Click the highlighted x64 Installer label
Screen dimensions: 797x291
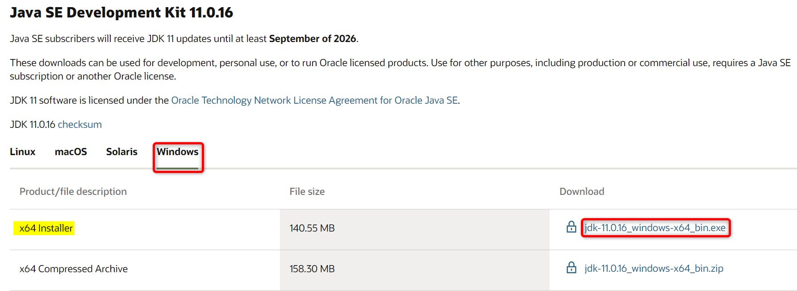click(46, 228)
